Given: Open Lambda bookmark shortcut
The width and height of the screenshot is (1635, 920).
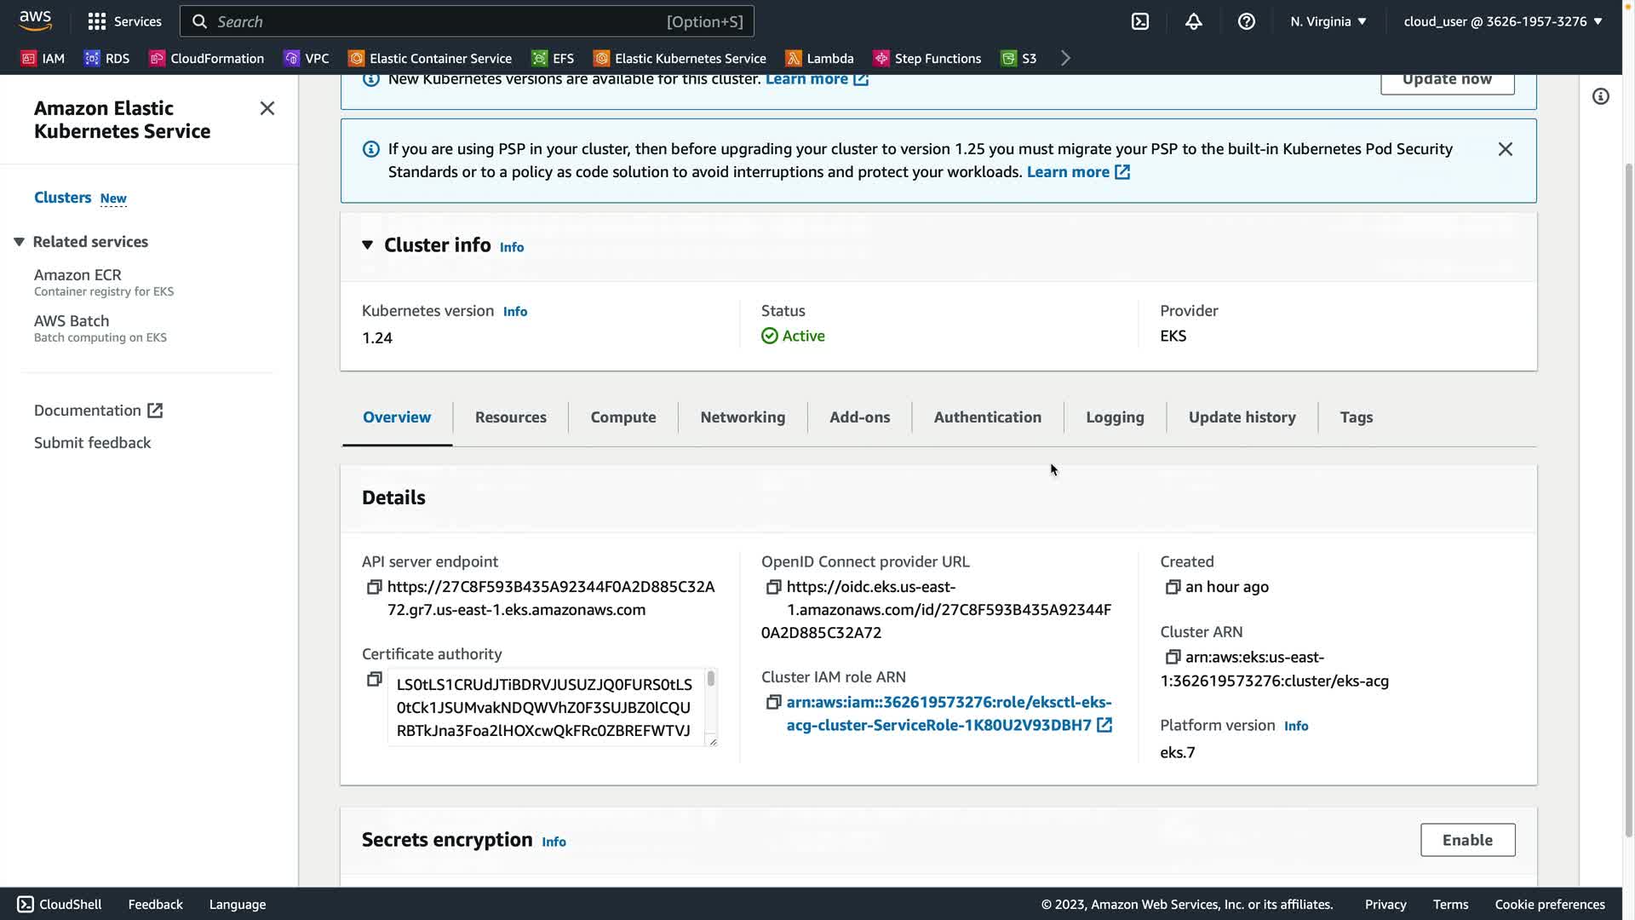Looking at the screenshot, I should pyautogui.click(x=819, y=58).
